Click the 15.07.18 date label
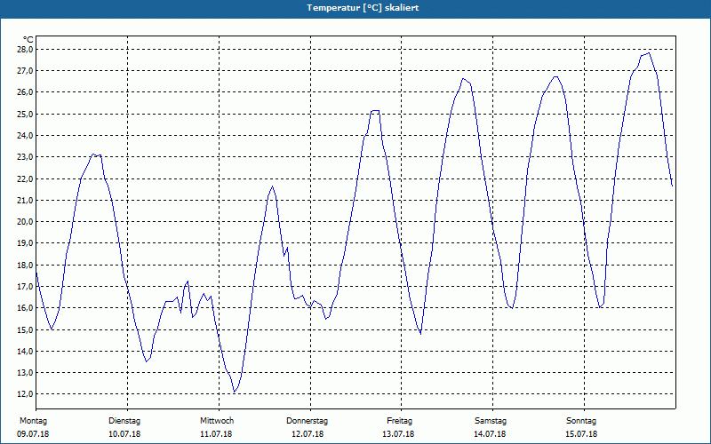 pyautogui.click(x=581, y=434)
